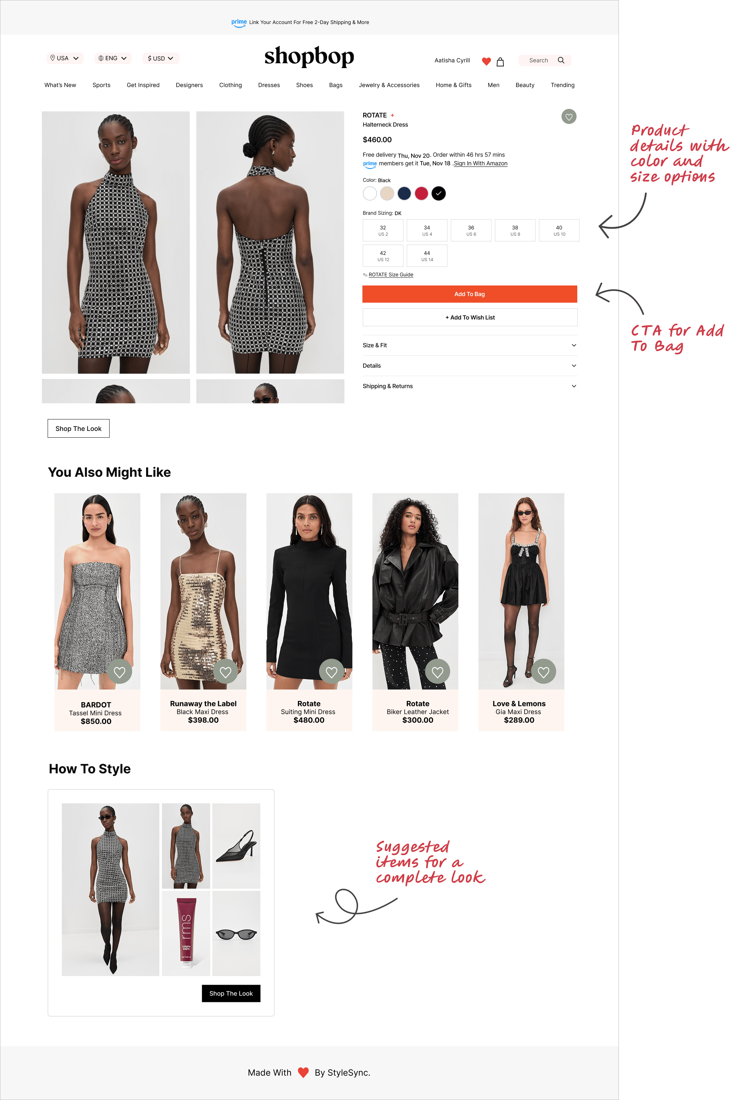Heart the Love & Lemons Gia Maxi Dress
This screenshot has height=1100, width=742.
tap(544, 671)
